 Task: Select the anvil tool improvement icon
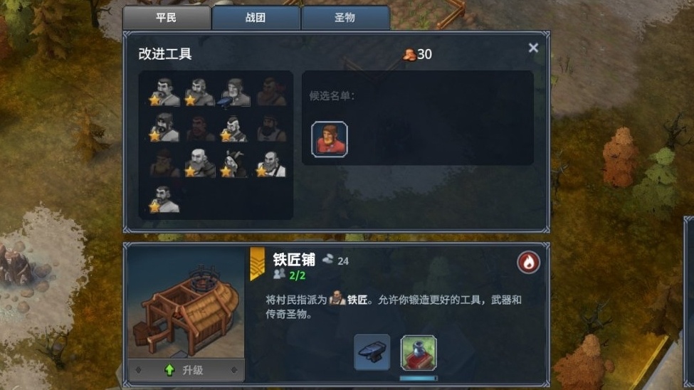(372, 352)
